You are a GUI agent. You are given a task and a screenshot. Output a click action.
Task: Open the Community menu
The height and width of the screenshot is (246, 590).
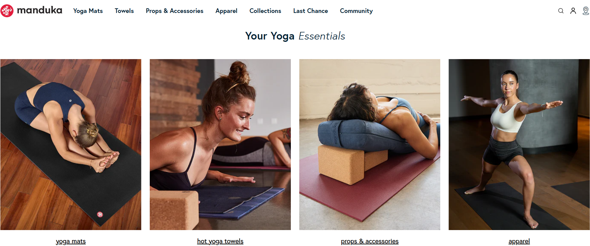pos(356,11)
